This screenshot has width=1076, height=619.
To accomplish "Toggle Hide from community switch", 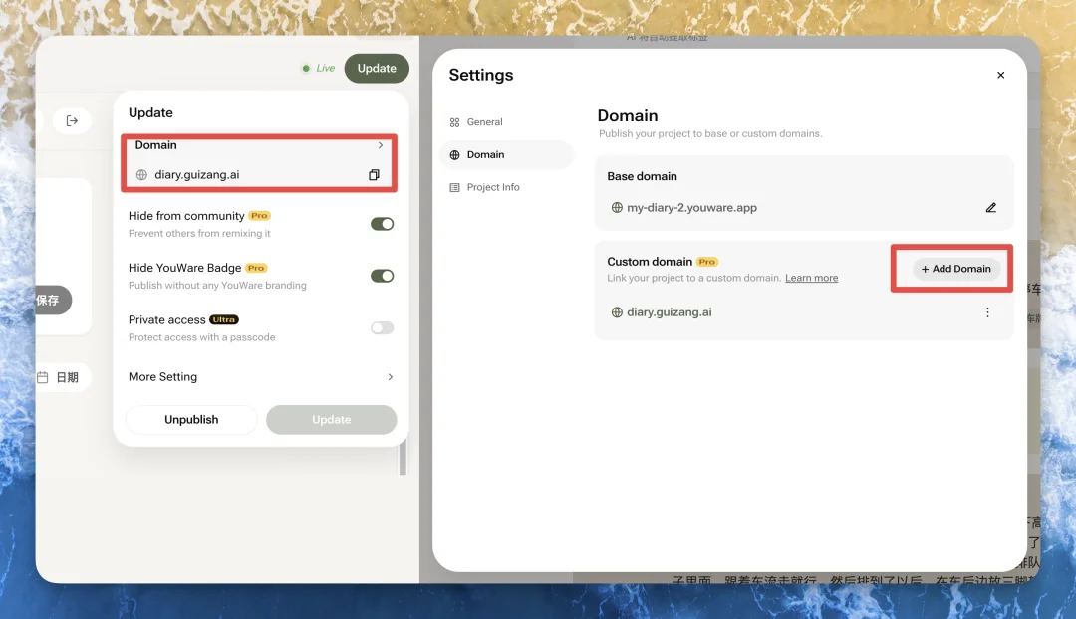I will pyautogui.click(x=382, y=224).
